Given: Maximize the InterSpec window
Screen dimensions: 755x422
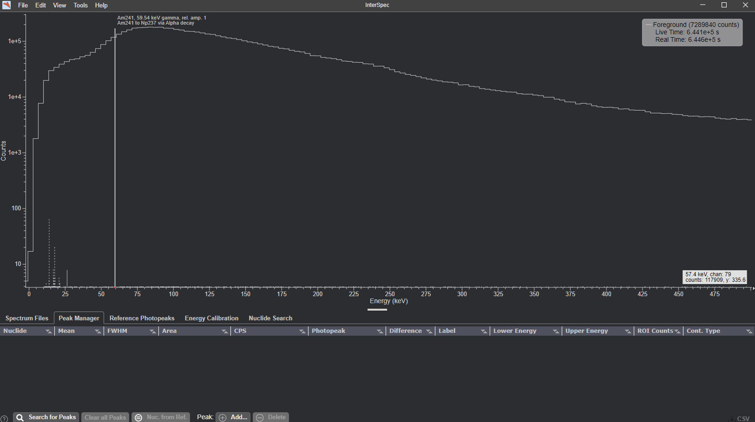Looking at the screenshot, I should (724, 5).
